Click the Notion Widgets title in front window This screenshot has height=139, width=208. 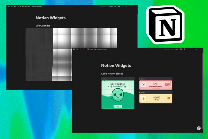click(116, 65)
